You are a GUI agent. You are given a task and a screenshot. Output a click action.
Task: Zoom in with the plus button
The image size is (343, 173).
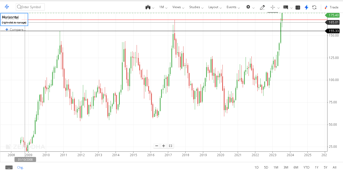click(x=163, y=146)
